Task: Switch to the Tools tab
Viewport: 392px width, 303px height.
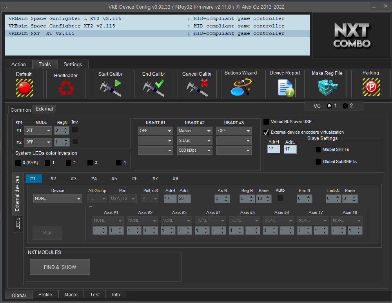Action: point(45,65)
